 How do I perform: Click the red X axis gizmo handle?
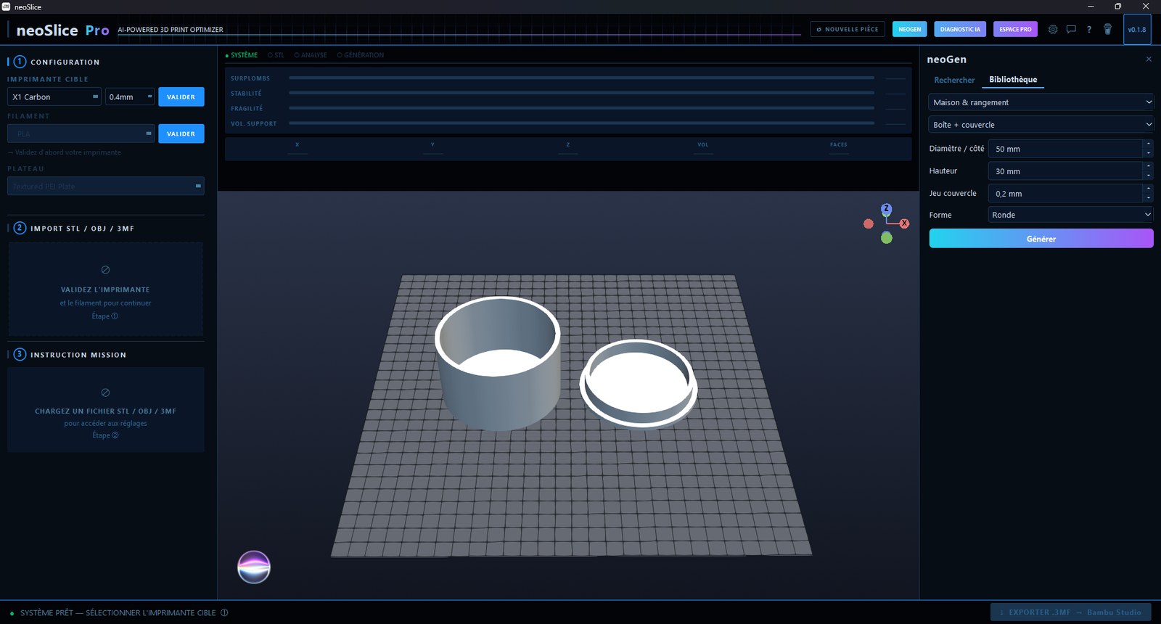point(904,223)
